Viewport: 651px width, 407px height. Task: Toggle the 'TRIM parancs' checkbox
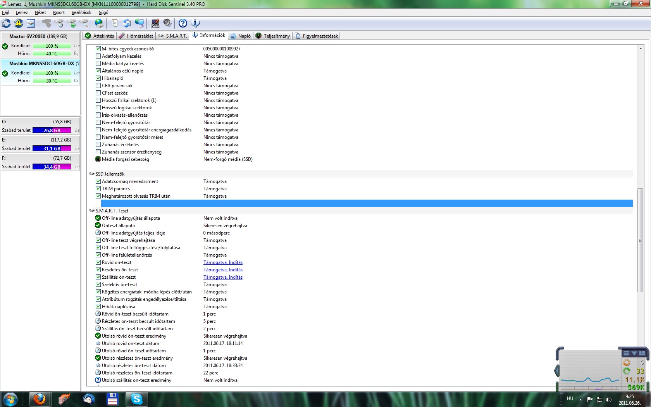98,189
